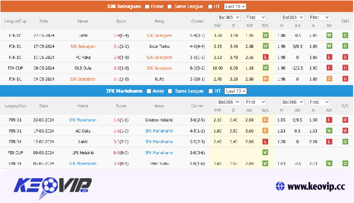This screenshot has height=203, width=354.
Task: Click the red U badge in the OLS Oulu row
Action: [345, 68]
